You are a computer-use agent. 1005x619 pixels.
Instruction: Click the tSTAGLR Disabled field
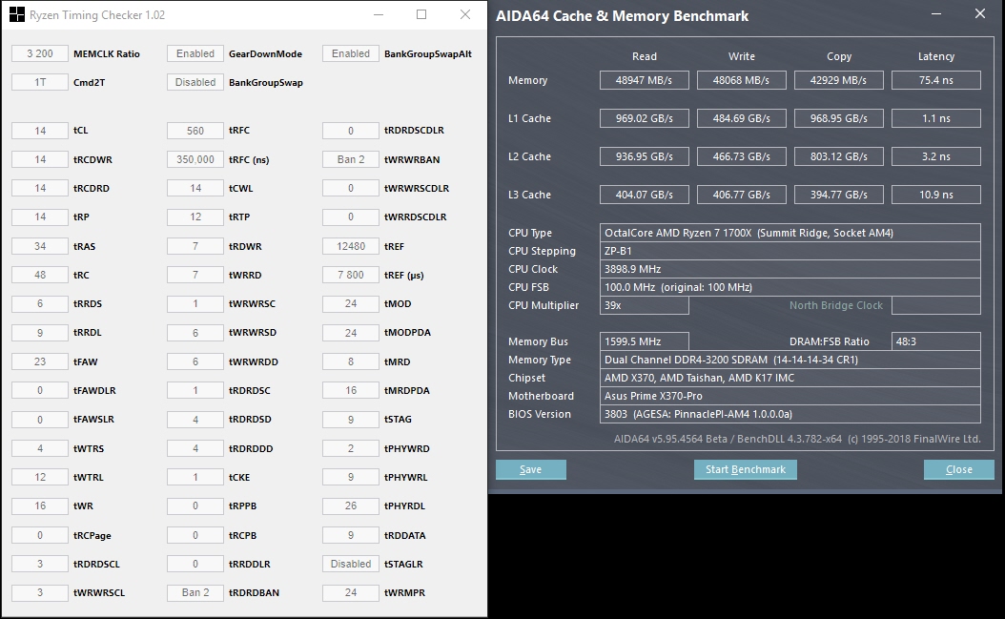pyautogui.click(x=351, y=564)
